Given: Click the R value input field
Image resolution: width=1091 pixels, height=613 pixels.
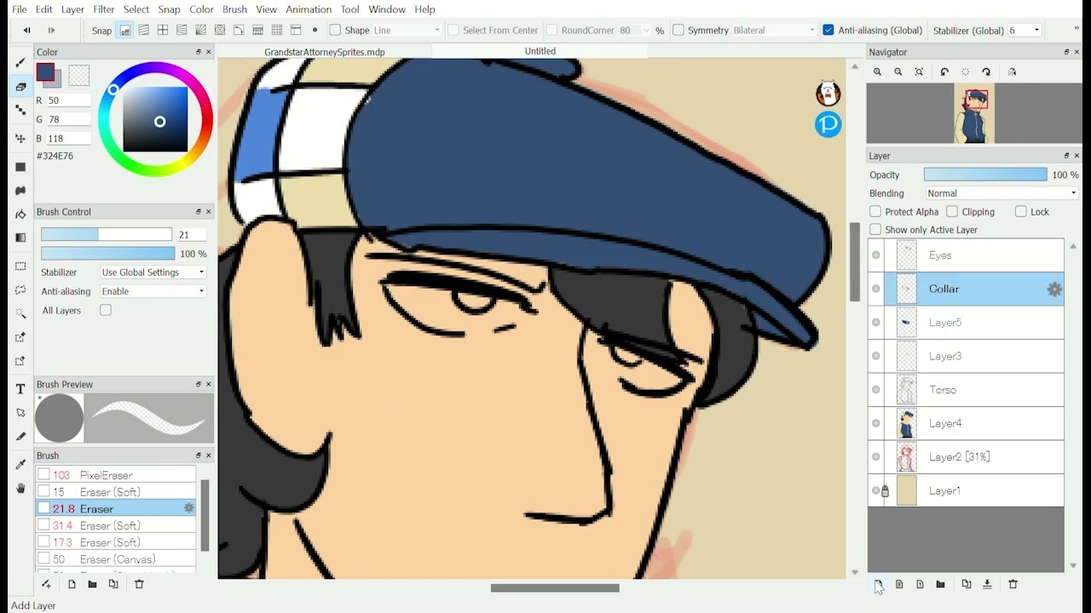Looking at the screenshot, I should pyautogui.click(x=69, y=100).
